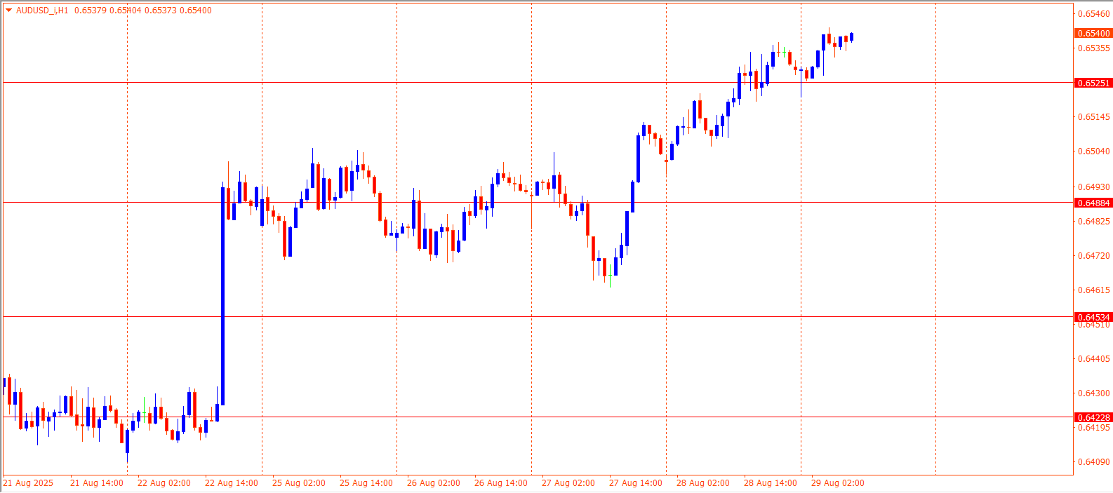1113x493 pixels.
Task: Click price scale value 0.64930
Action: (1094, 187)
